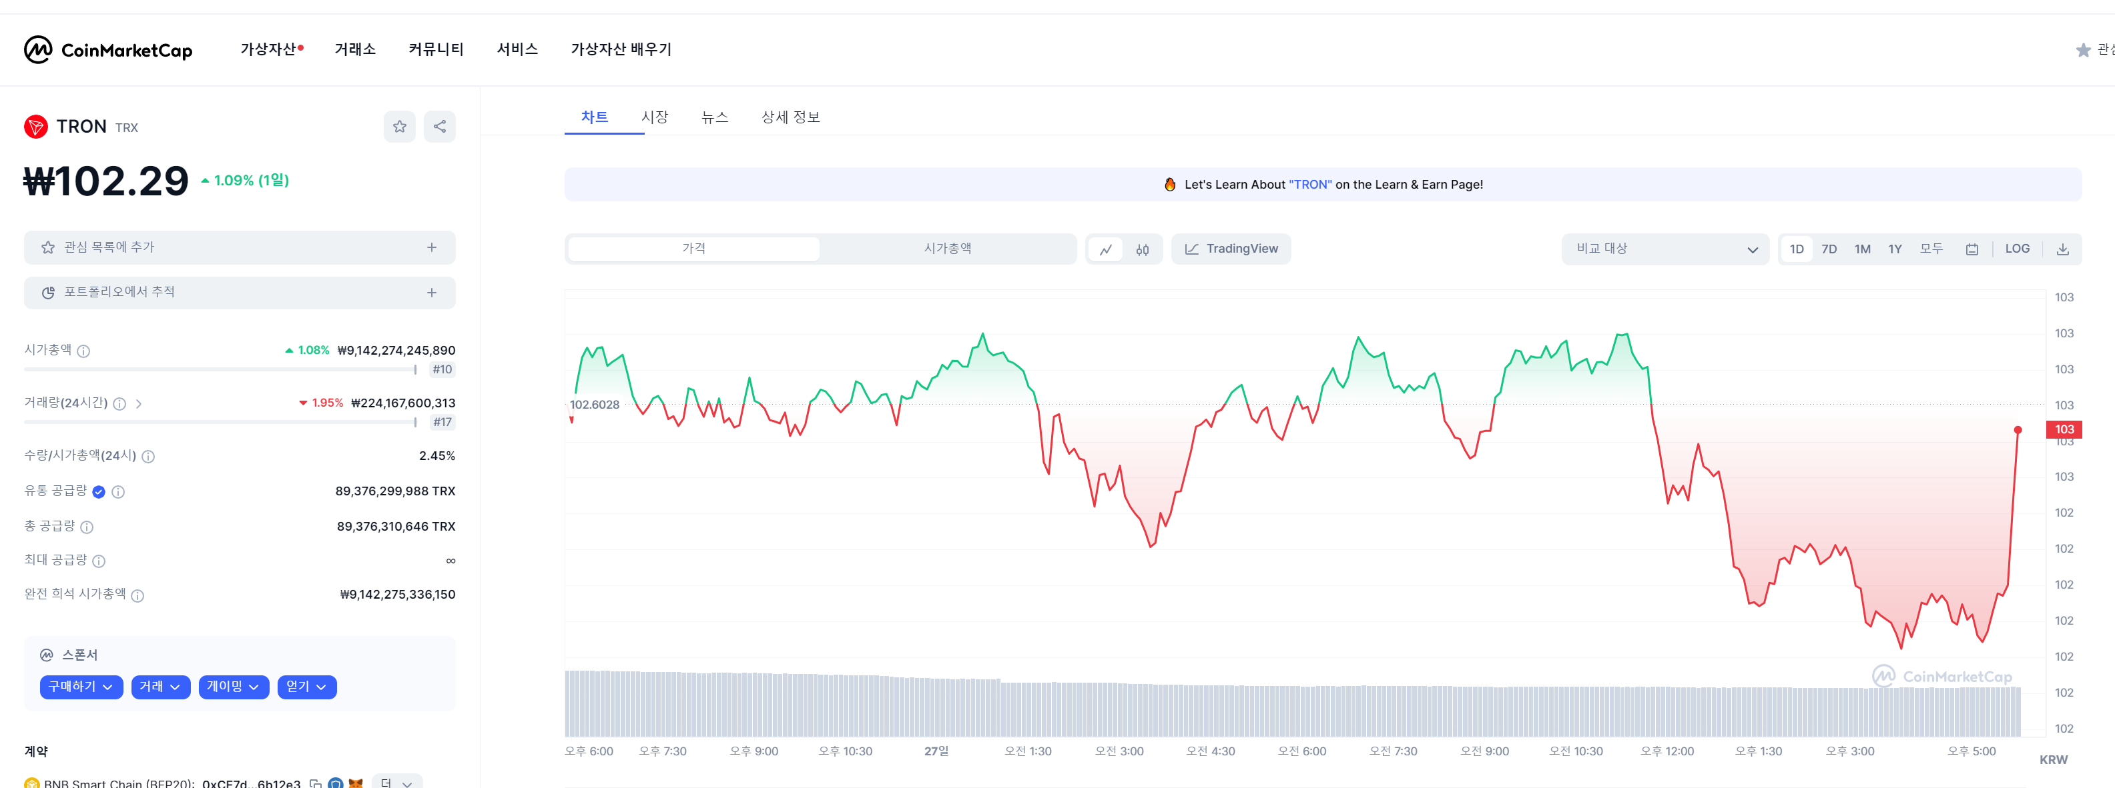Toggle the LOG scale option
Screen dimensions: 2115x788
(x=2016, y=249)
